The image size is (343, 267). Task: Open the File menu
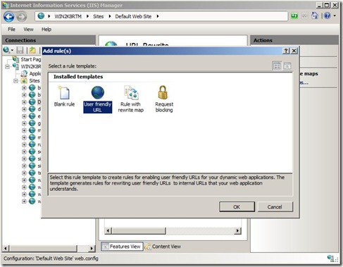coord(11,30)
